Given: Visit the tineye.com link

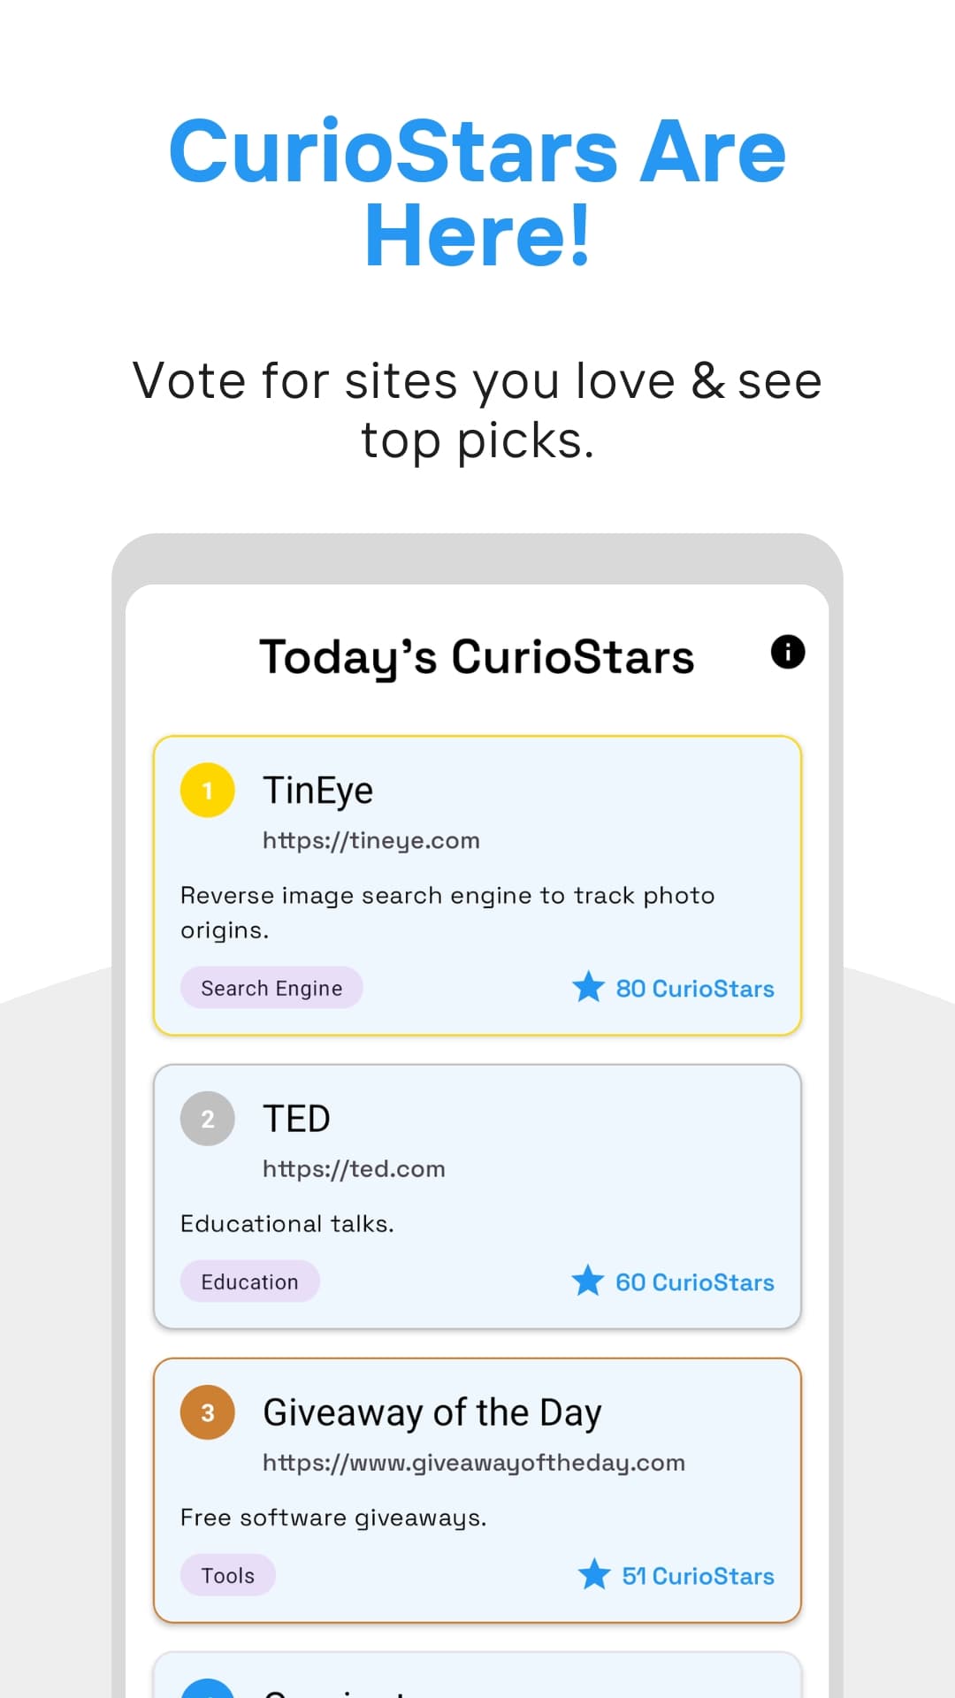Looking at the screenshot, I should (x=371, y=840).
